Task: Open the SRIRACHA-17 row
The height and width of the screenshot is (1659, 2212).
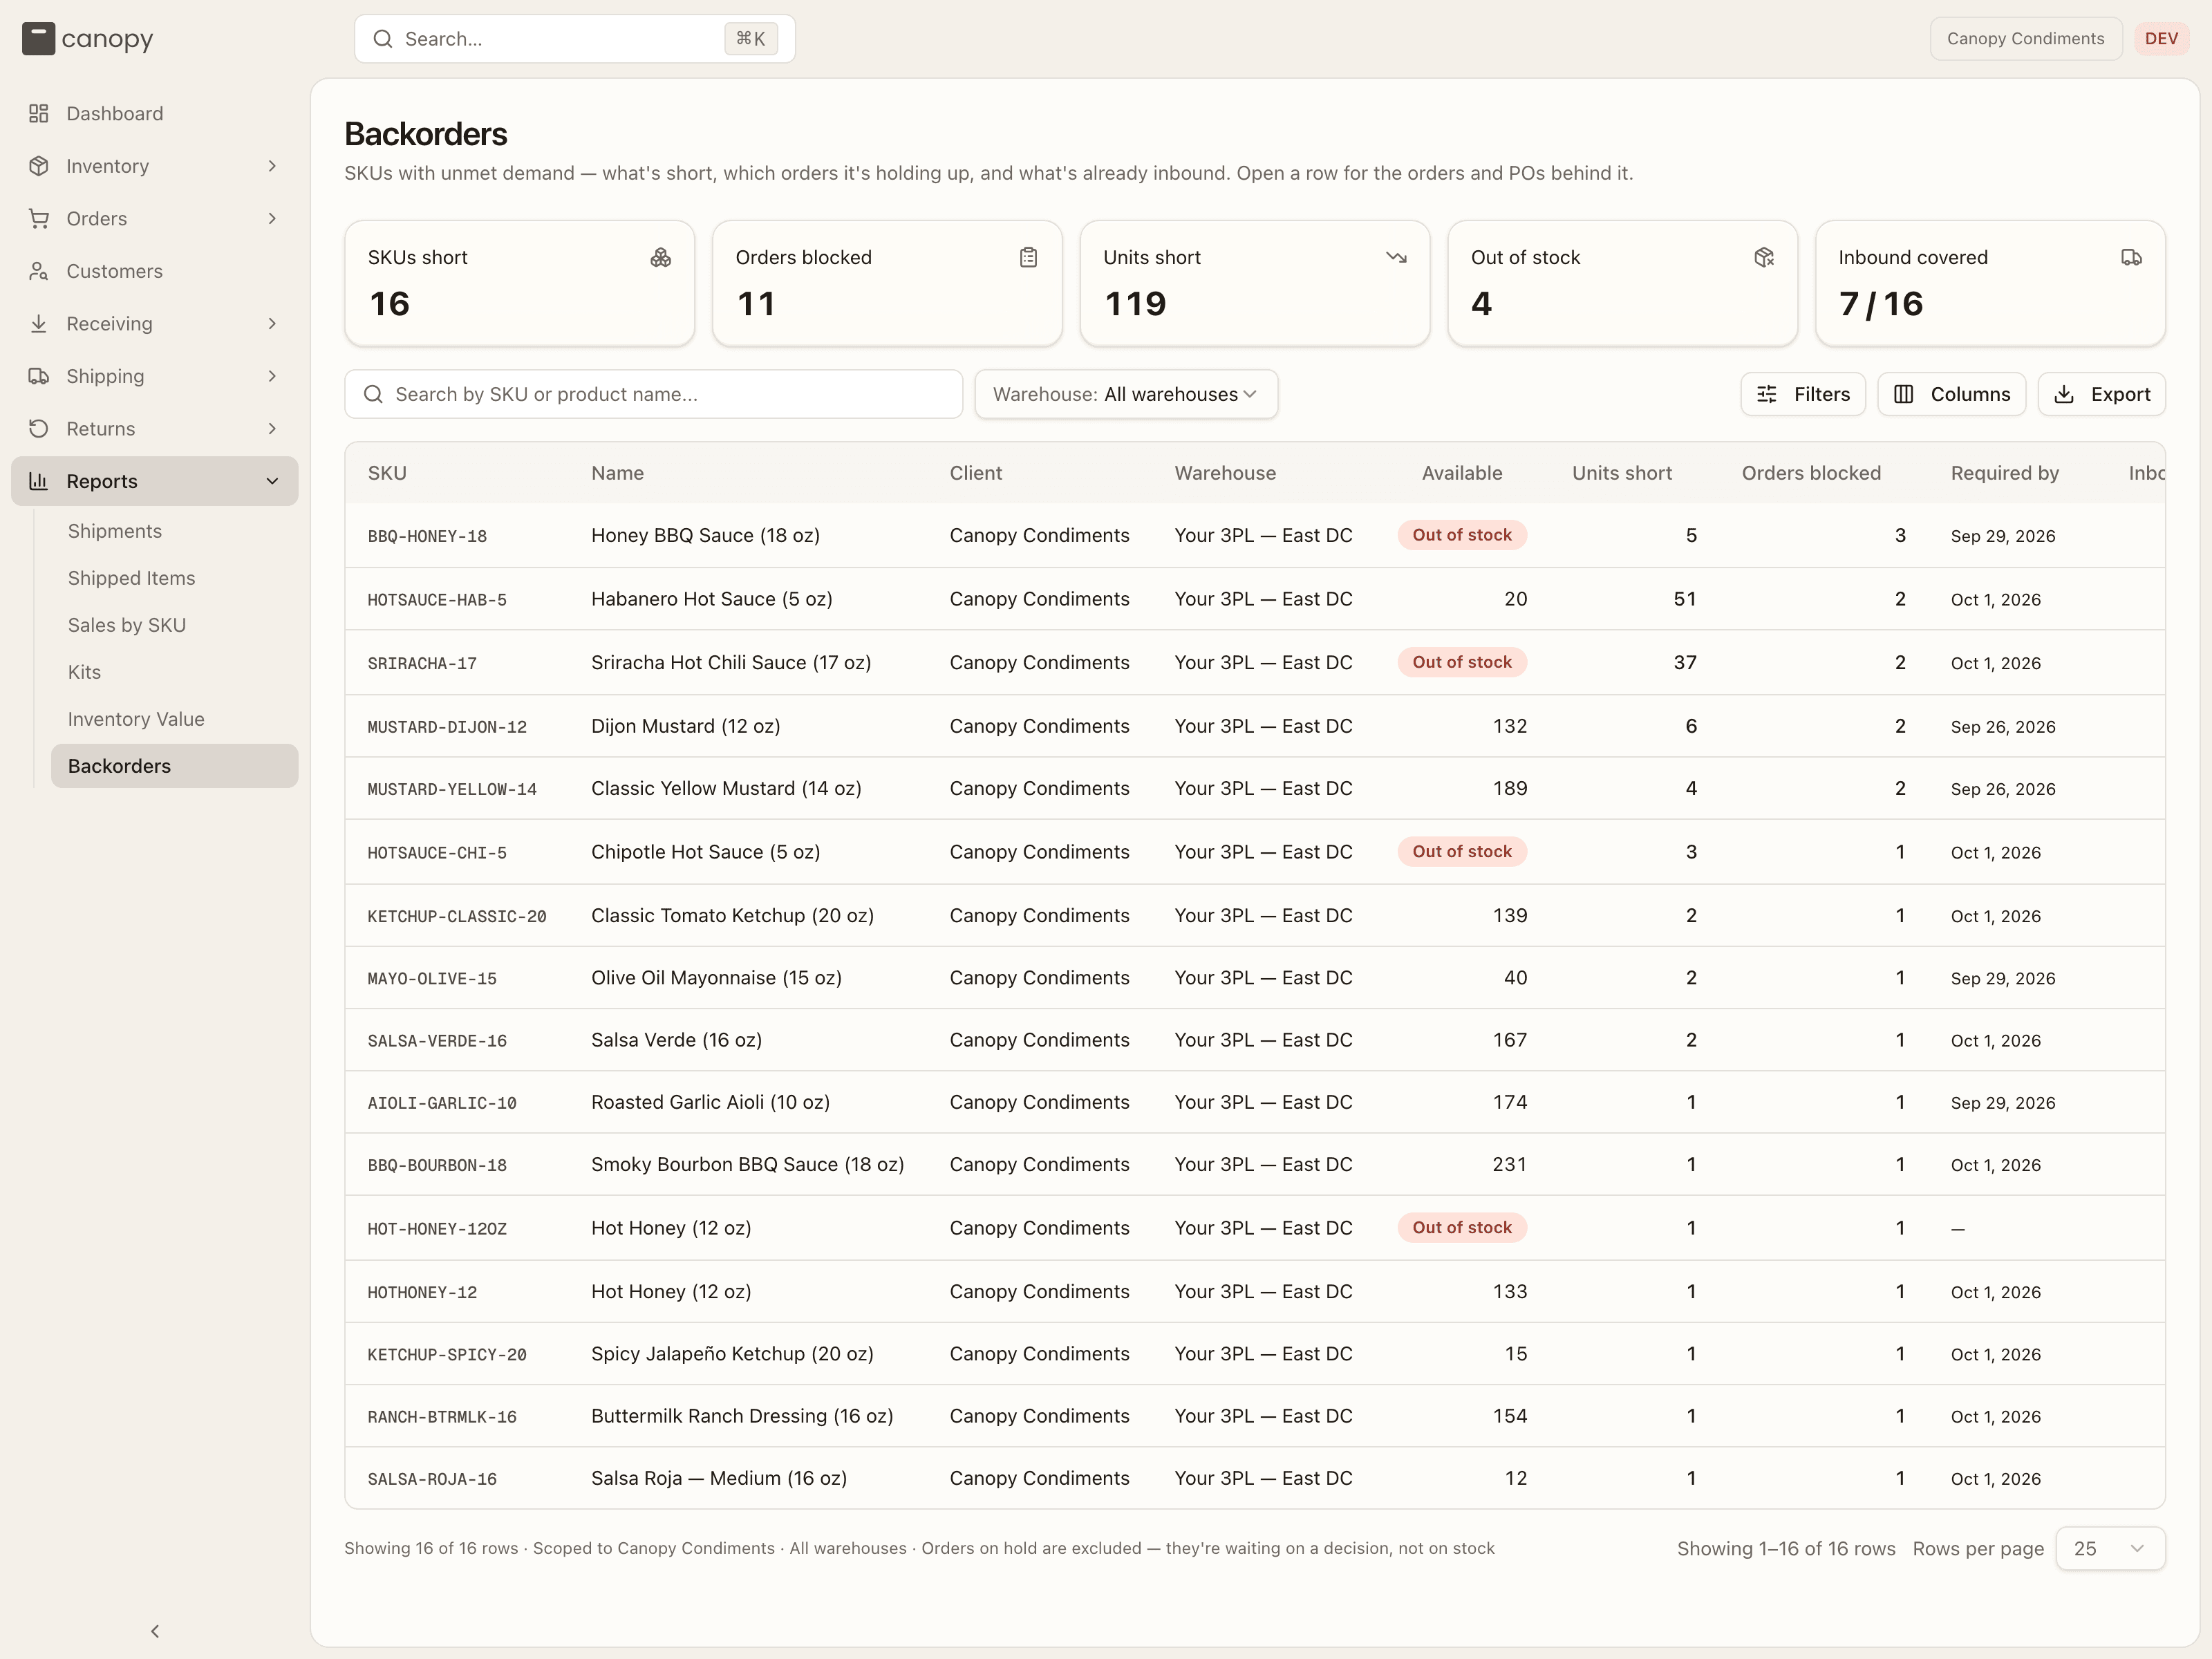Action: click(1254, 662)
